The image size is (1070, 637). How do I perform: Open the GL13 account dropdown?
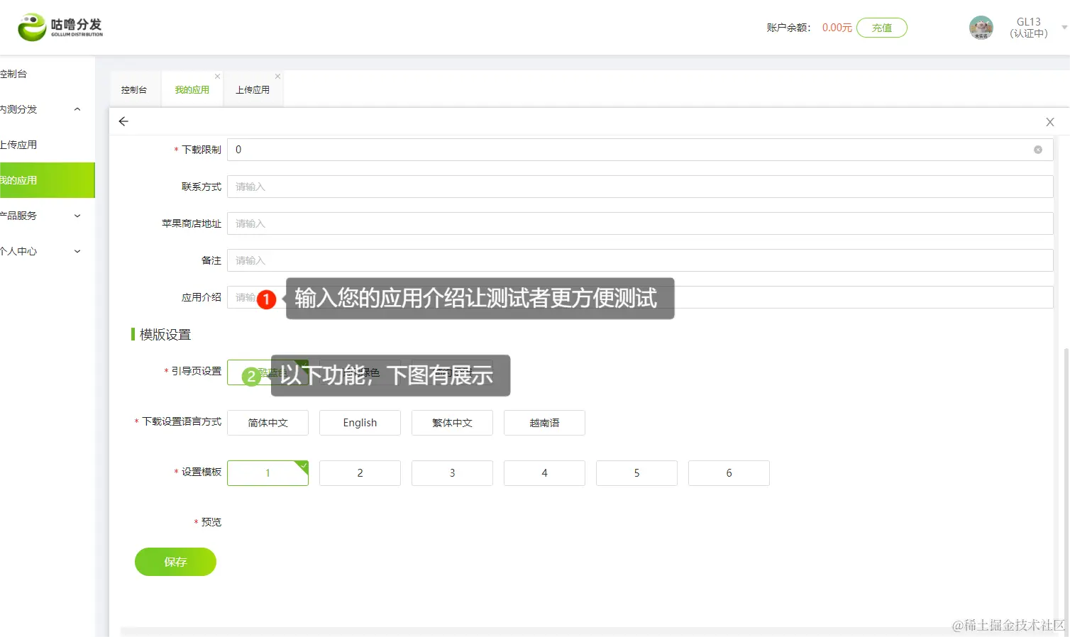(x=1062, y=28)
